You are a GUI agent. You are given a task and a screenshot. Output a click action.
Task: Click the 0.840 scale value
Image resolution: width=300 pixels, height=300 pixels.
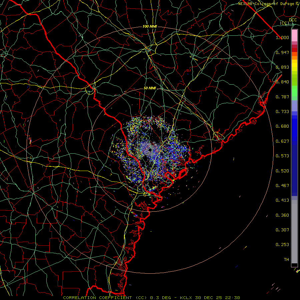(x=282, y=82)
